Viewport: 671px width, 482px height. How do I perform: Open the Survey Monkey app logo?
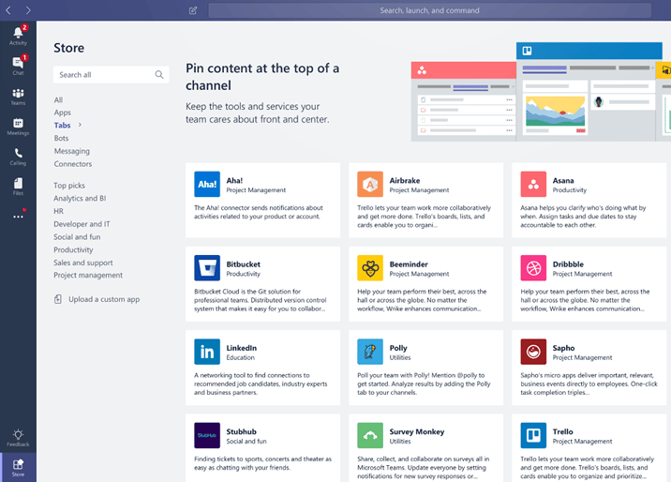[370, 435]
